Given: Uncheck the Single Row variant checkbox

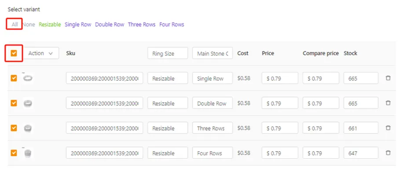Looking at the screenshot, I should coord(14,78).
